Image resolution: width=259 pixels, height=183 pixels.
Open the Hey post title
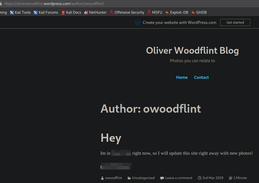click(111, 138)
